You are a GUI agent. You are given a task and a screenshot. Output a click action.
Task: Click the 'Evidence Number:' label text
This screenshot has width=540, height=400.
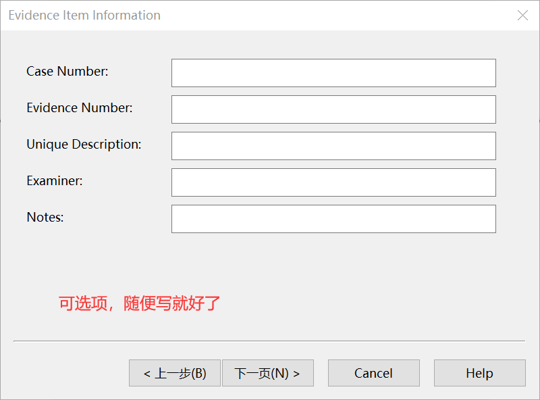coord(79,107)
